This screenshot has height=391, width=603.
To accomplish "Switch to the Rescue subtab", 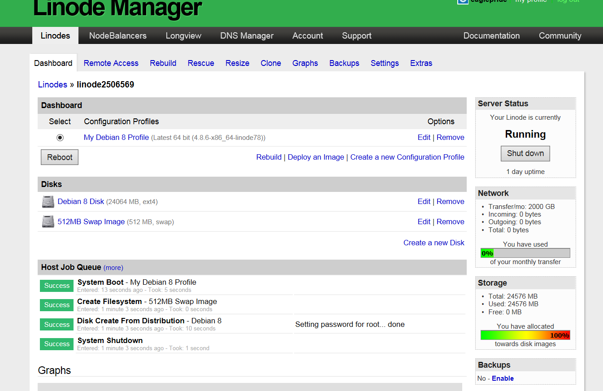I will (201, 63).
